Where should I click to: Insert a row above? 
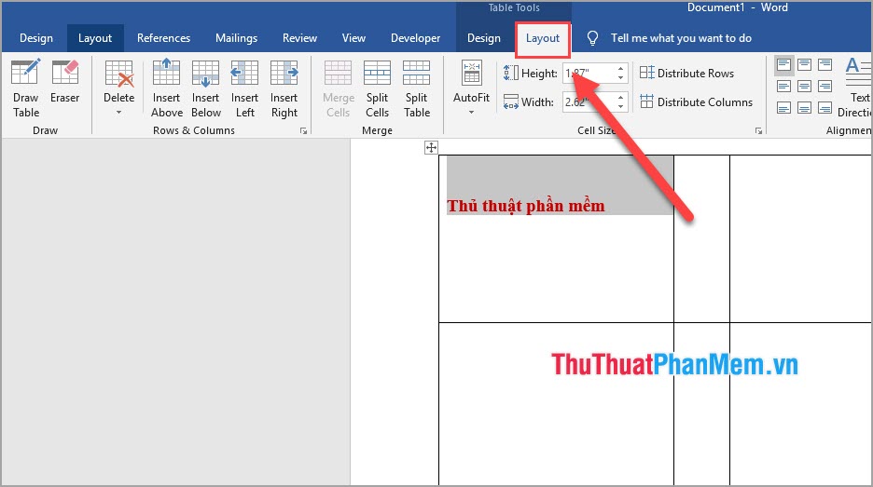point(166,88)
